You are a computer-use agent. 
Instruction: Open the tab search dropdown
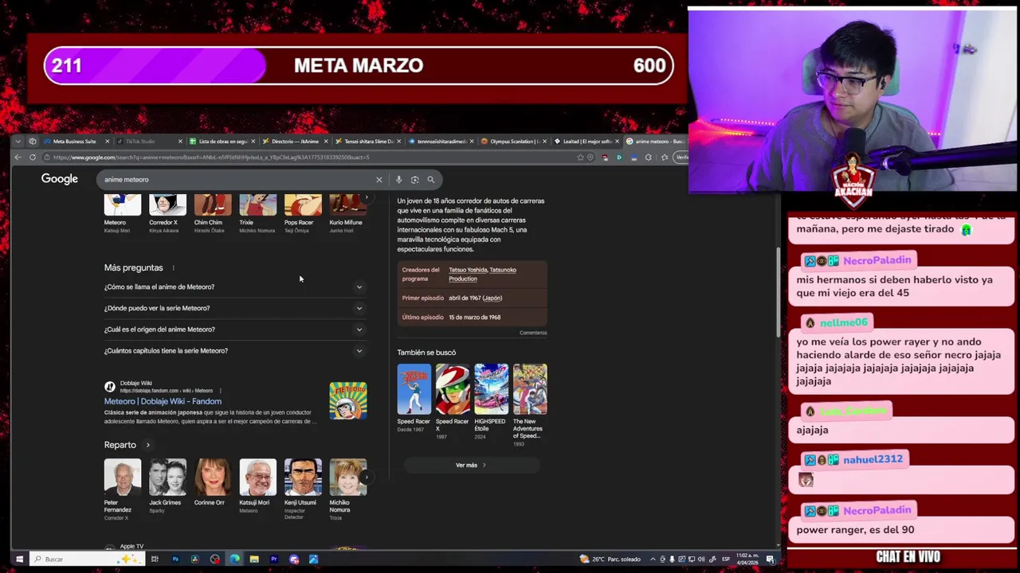tap(19, 142)
